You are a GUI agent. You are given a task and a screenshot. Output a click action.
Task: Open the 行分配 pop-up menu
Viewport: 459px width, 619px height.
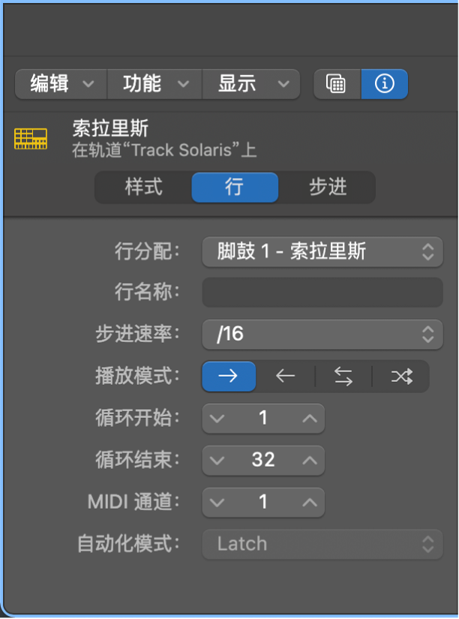pyautogui.click(x=322, y=251)
